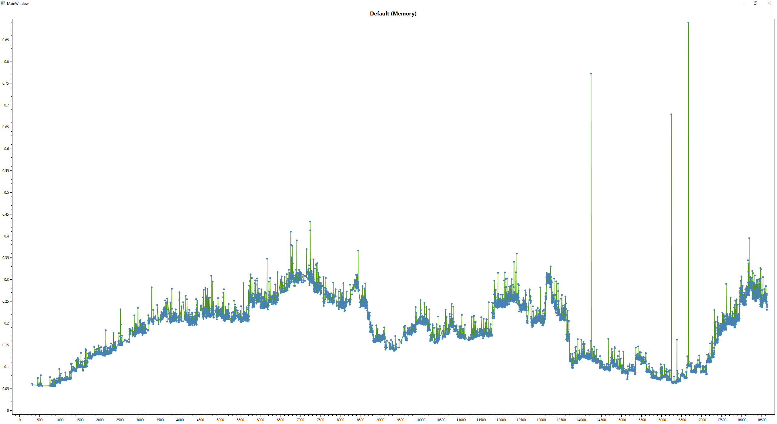This screenshot has width=777, height=424.
Task: Minimize the MainWindow window
Action: (x=742, y=3)
